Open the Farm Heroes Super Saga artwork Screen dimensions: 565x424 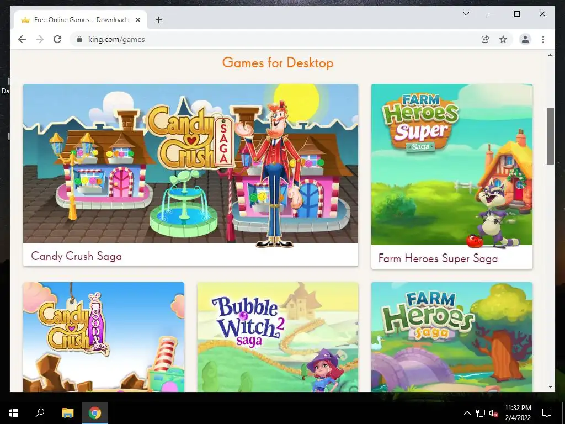(x=452, y=165)
